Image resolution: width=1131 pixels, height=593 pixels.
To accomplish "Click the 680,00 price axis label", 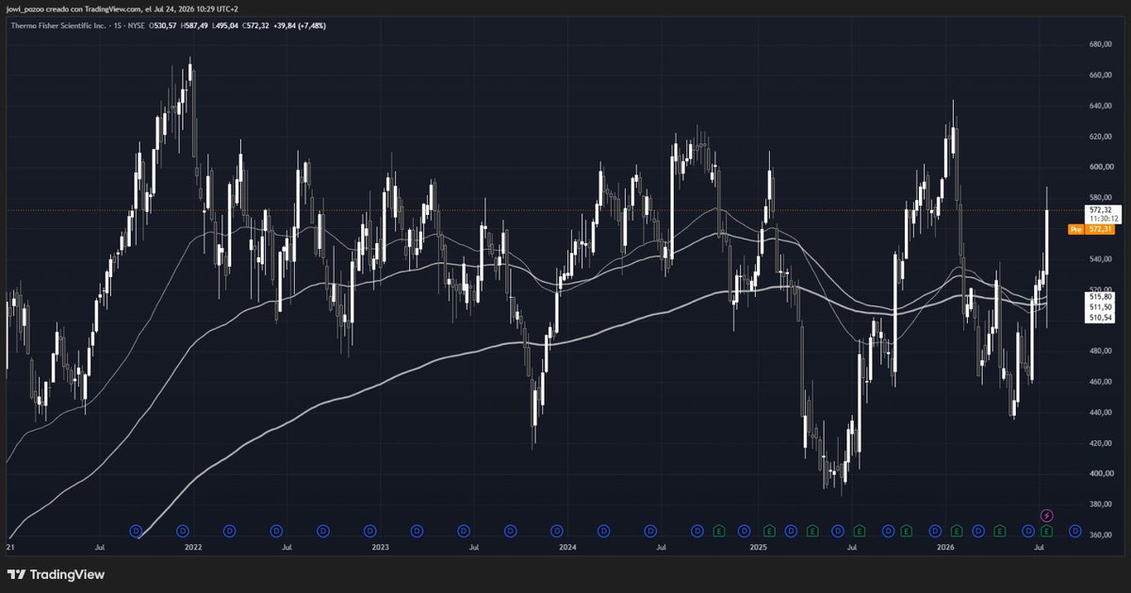I will pos(1101,44).
